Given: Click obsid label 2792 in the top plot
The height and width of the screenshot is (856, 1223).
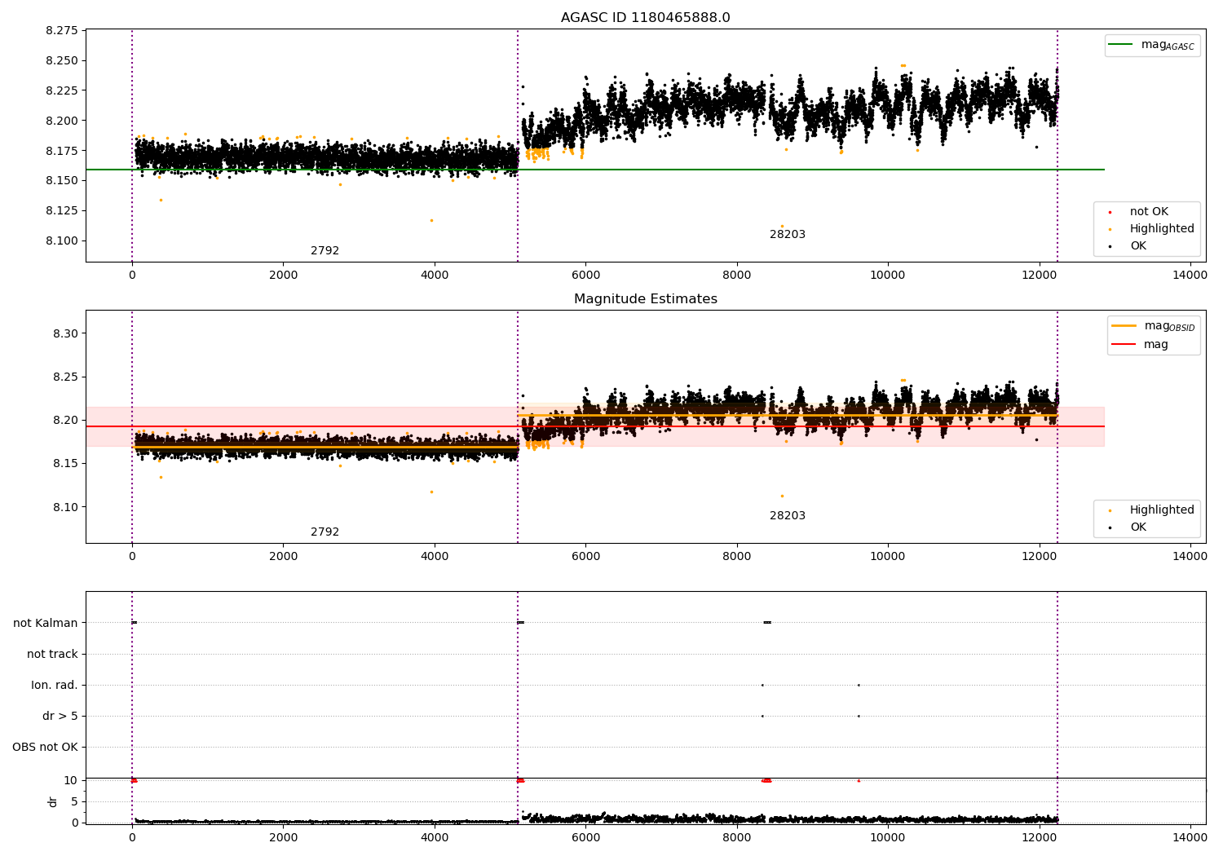Looking at the screenshot, I should 325,251.
